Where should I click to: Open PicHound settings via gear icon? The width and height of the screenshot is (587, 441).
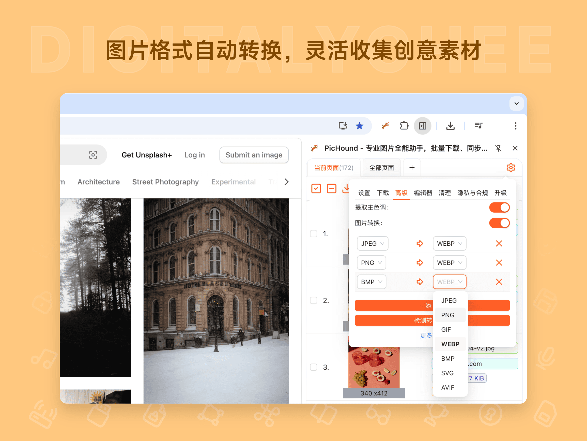pos(511,167)
